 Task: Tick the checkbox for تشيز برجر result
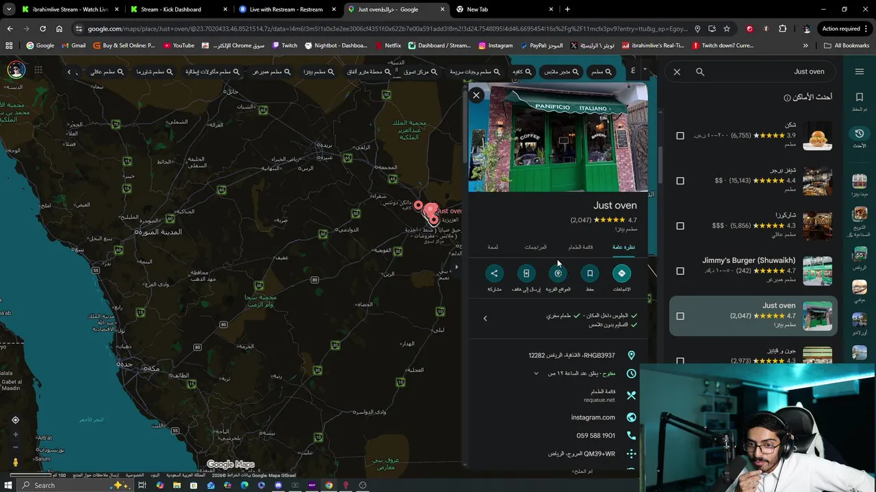680,181
